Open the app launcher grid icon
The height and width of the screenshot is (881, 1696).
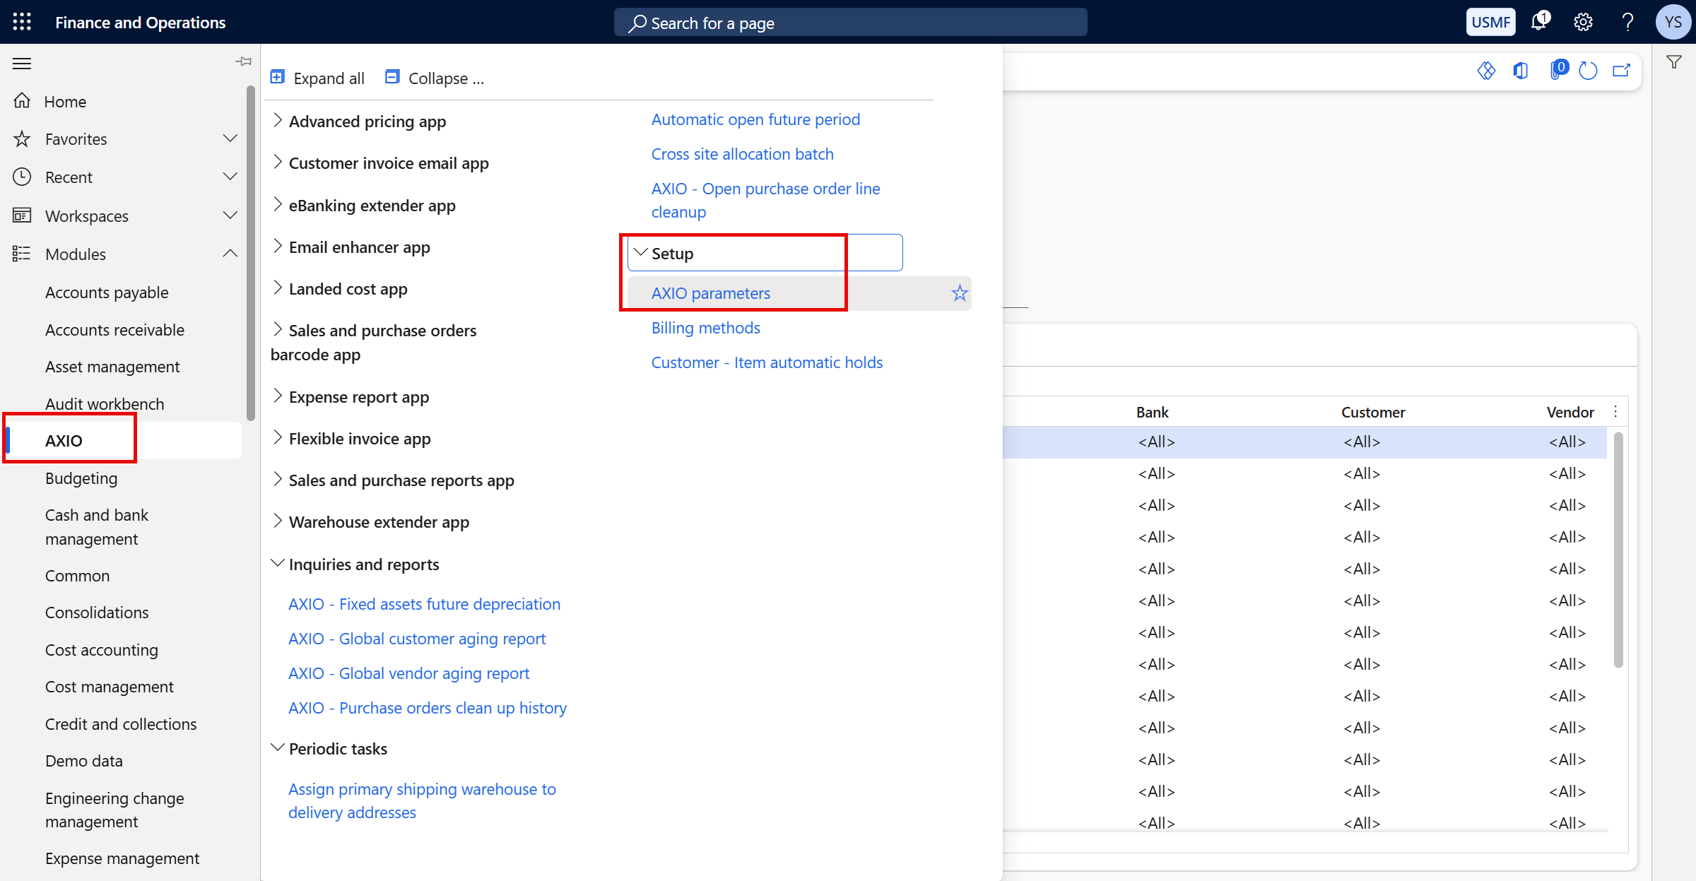21,22
